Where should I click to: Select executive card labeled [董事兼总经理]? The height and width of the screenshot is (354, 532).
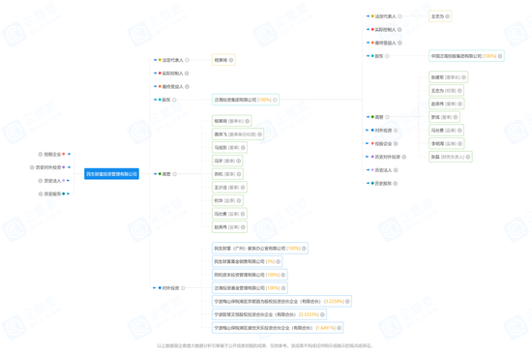[x=238, y=134]
